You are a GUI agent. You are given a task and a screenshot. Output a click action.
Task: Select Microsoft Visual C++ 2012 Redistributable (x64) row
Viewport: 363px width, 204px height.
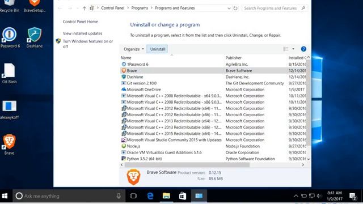tap(213, 108)
